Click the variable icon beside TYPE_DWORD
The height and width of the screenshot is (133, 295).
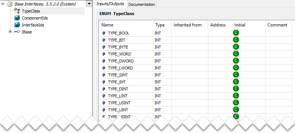(x=104, y=61)
